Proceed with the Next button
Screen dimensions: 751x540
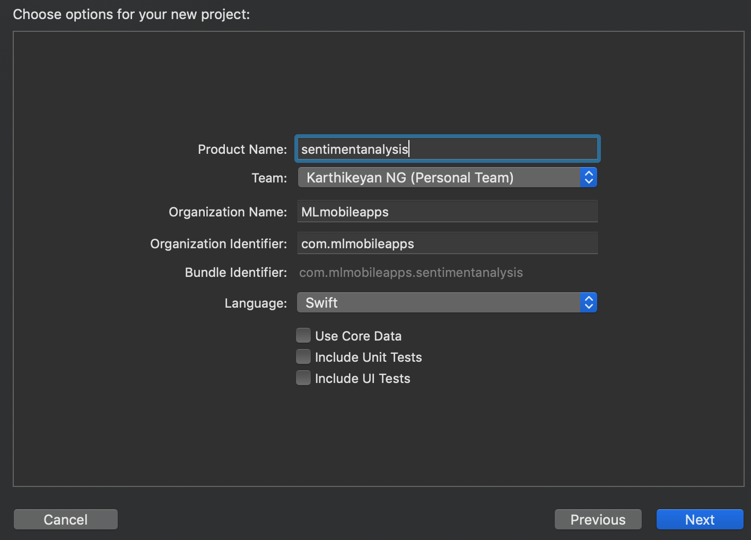point(700,519)
